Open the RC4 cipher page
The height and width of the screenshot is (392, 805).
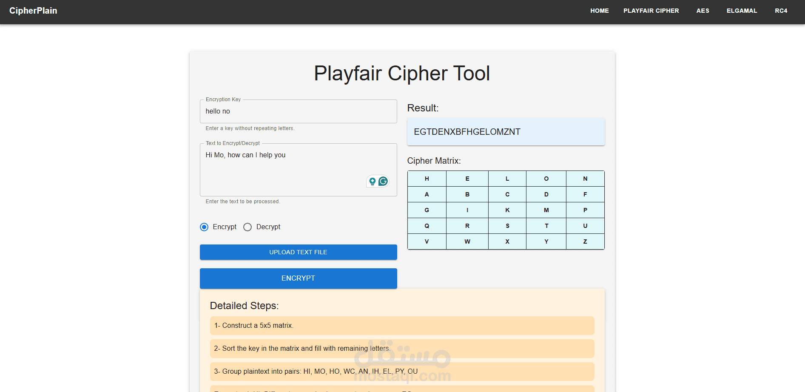781,11
